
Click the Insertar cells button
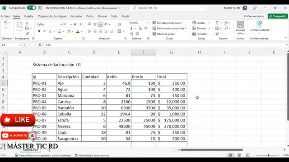coord(200,23)
